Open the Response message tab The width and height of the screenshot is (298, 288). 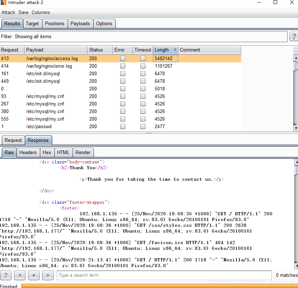[38, 140]
